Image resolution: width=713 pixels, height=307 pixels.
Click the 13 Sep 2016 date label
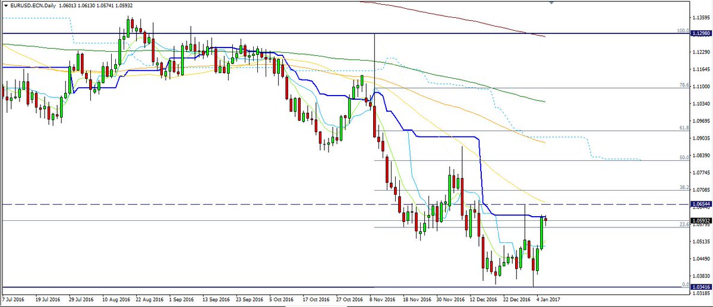(216, 300)
